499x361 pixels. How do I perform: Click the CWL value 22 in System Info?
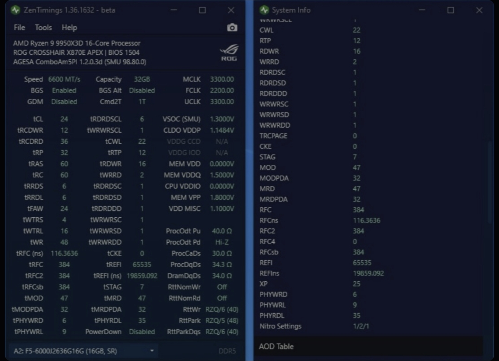(357, 30)
